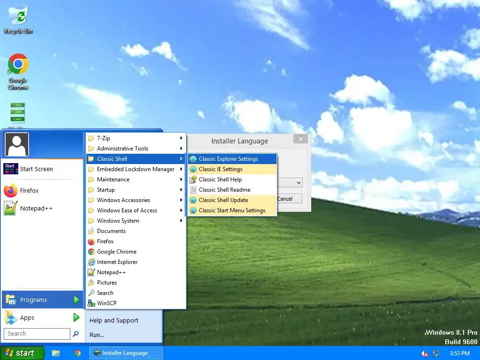Image resolution: width=480 pixels, height=360 pixels.
Task: Launch Notepad++ from the Programs list
Action: 136,272
